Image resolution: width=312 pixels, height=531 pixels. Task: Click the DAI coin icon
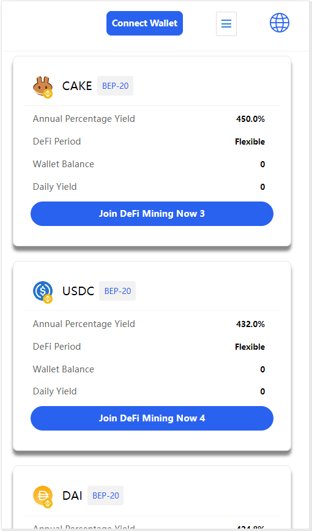pos(43,497)
